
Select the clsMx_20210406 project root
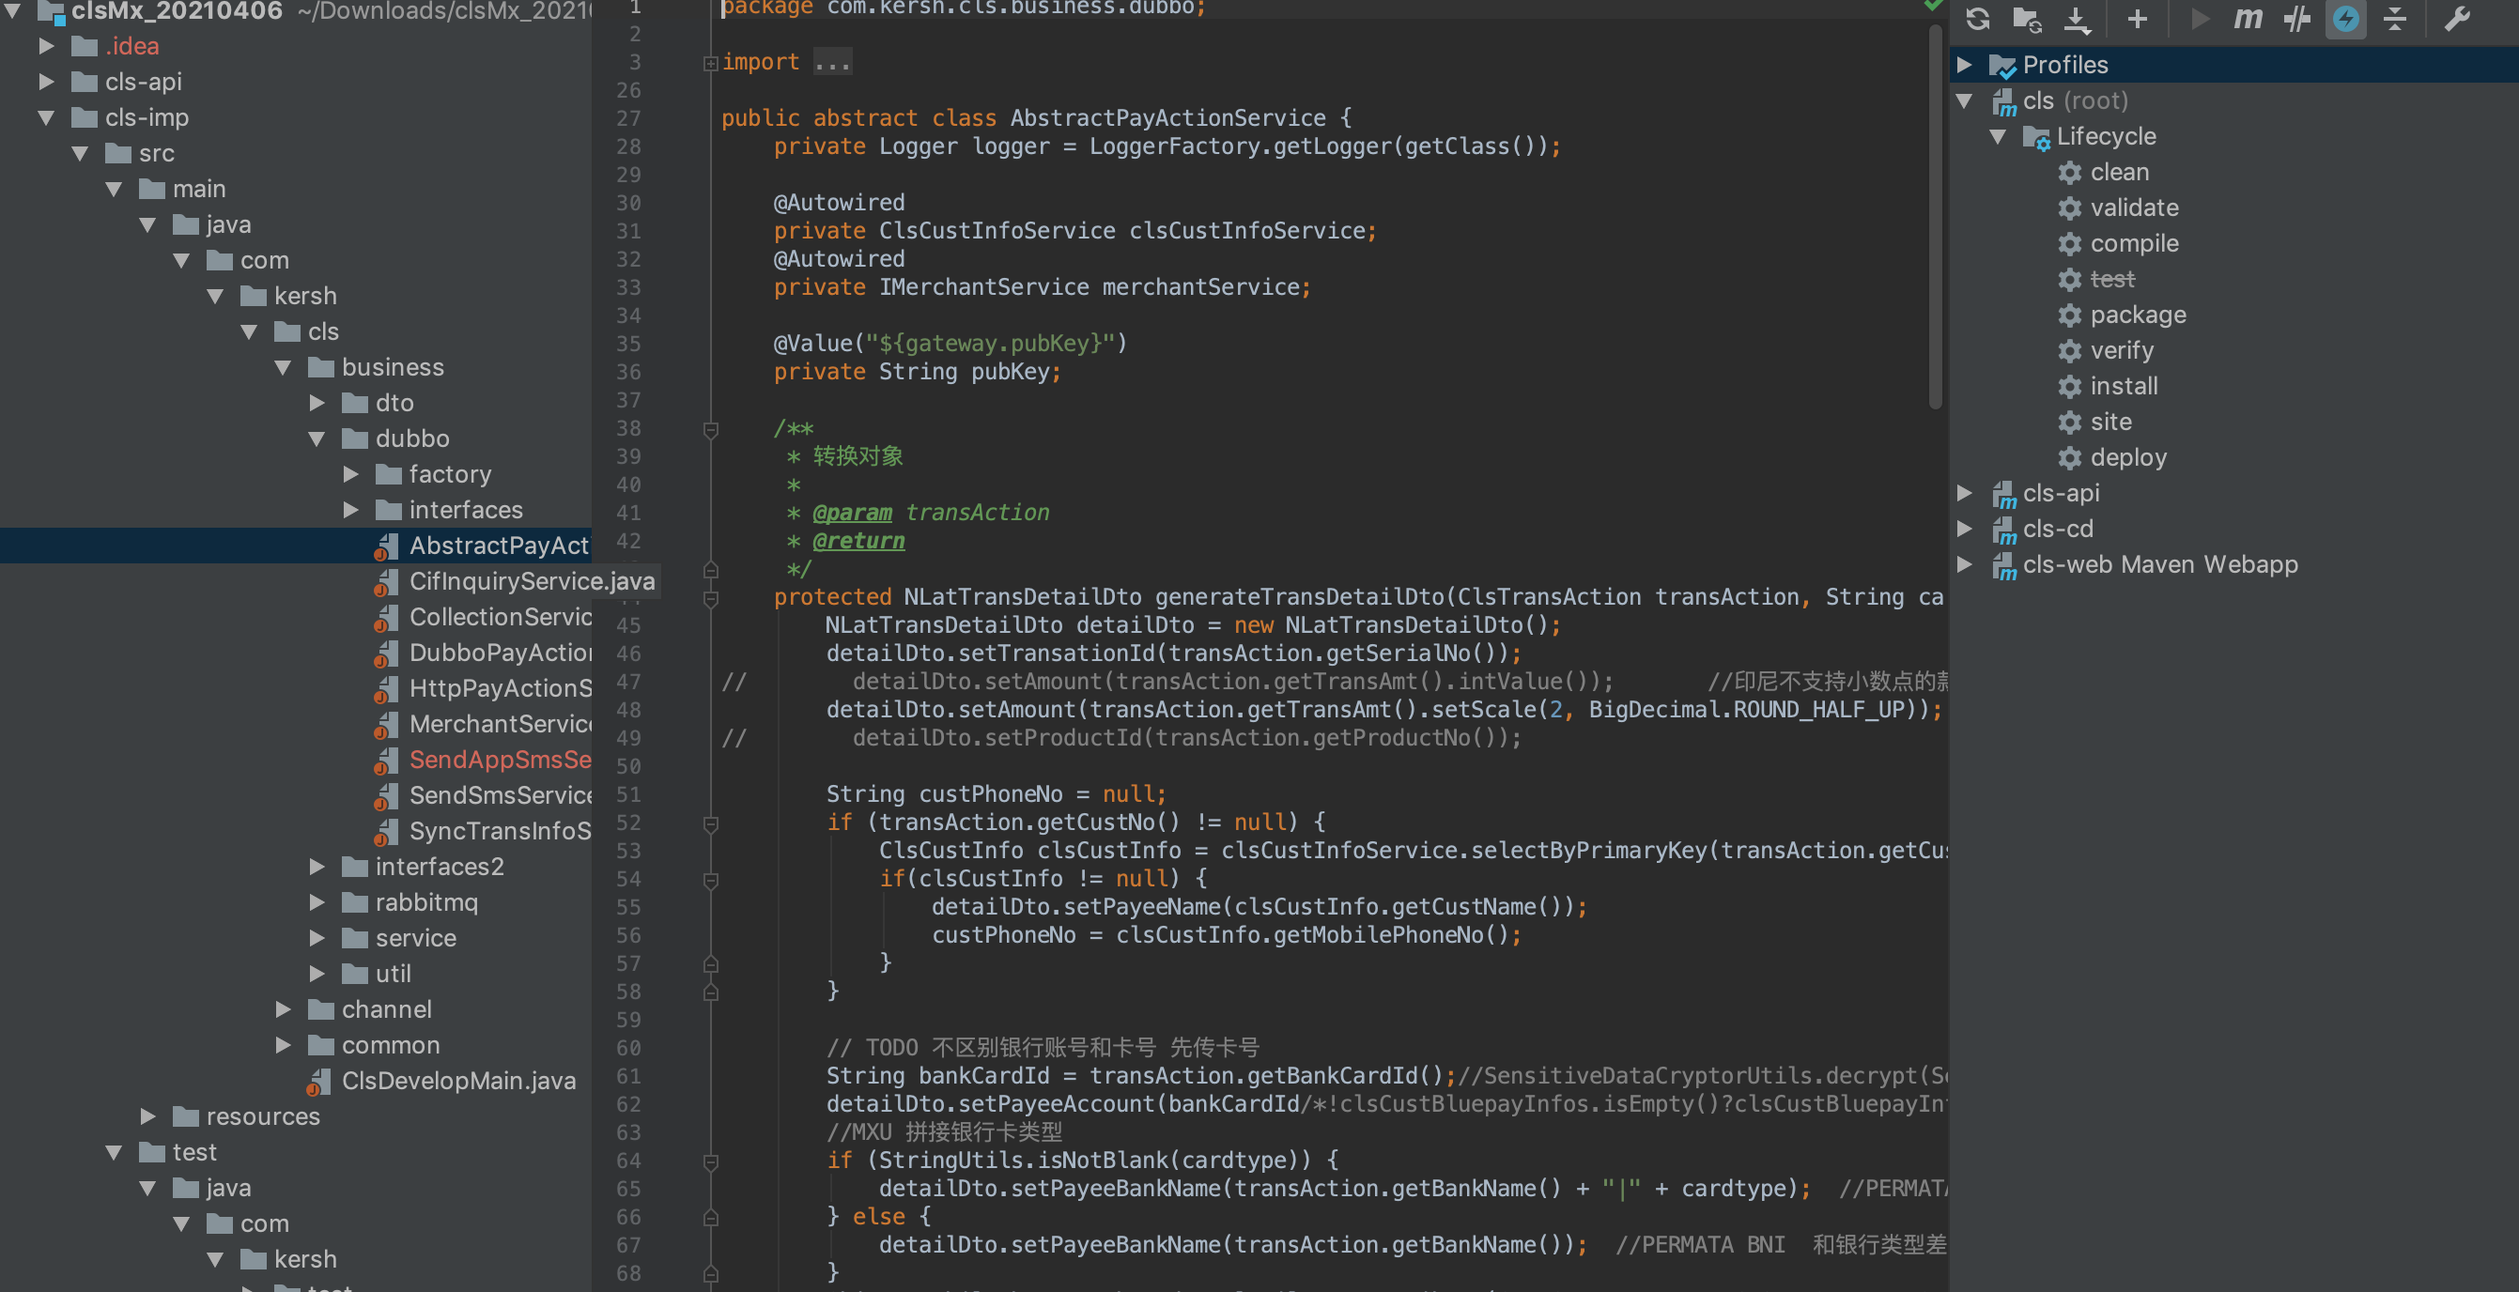click(x=176, y=10)
